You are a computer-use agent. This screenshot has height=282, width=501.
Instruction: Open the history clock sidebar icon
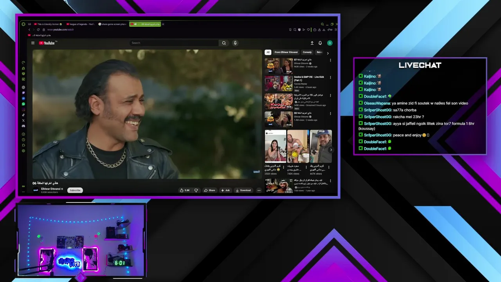[x=23, y=140]
